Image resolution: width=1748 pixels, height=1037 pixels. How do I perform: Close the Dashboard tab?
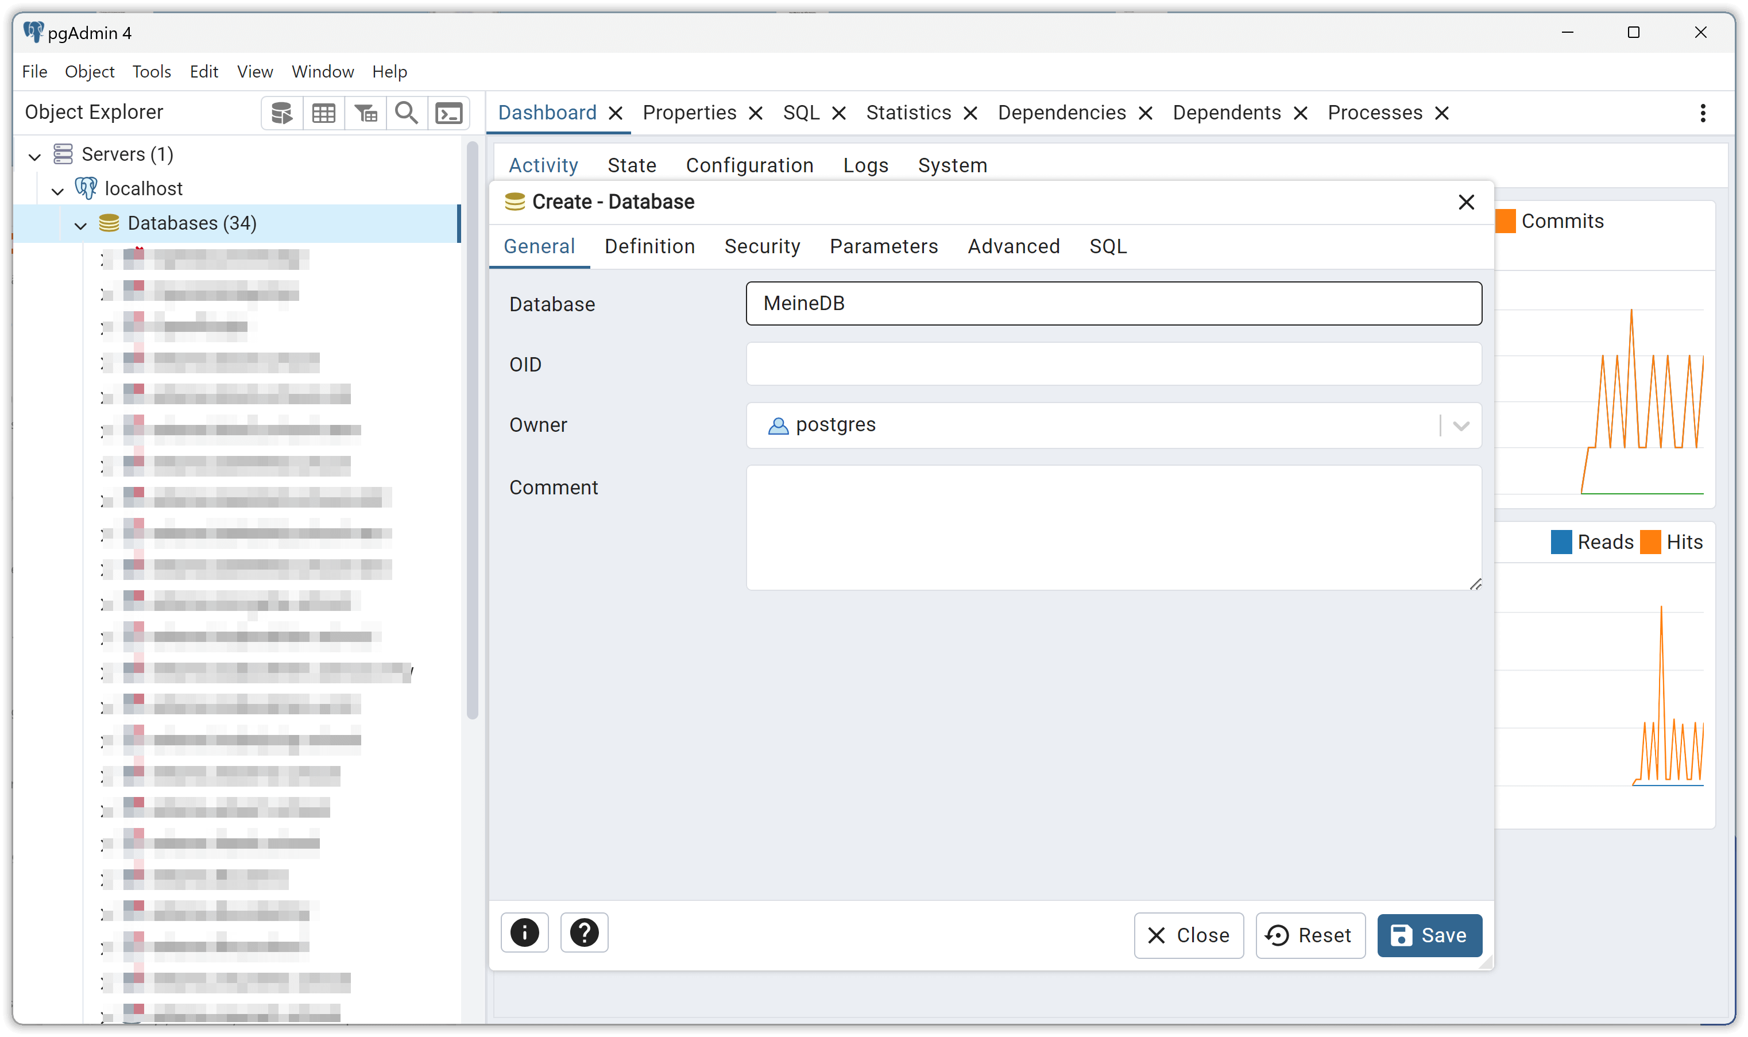click(616, 113)
